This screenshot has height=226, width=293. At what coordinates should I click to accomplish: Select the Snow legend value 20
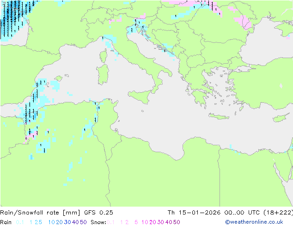153,222
